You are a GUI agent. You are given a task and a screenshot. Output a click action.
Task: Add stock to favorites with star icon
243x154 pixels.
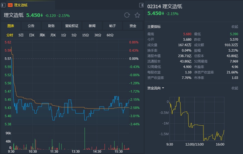(x=137, y=15)
